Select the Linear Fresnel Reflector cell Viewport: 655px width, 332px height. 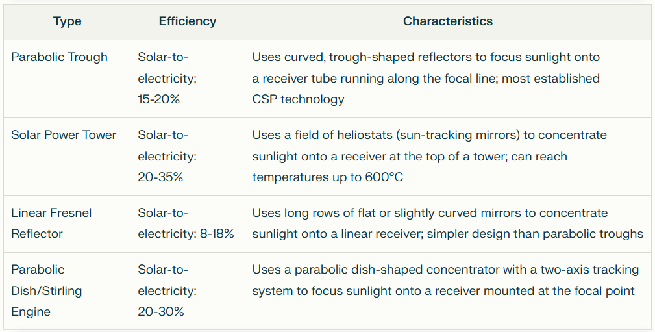coord(67,223)
